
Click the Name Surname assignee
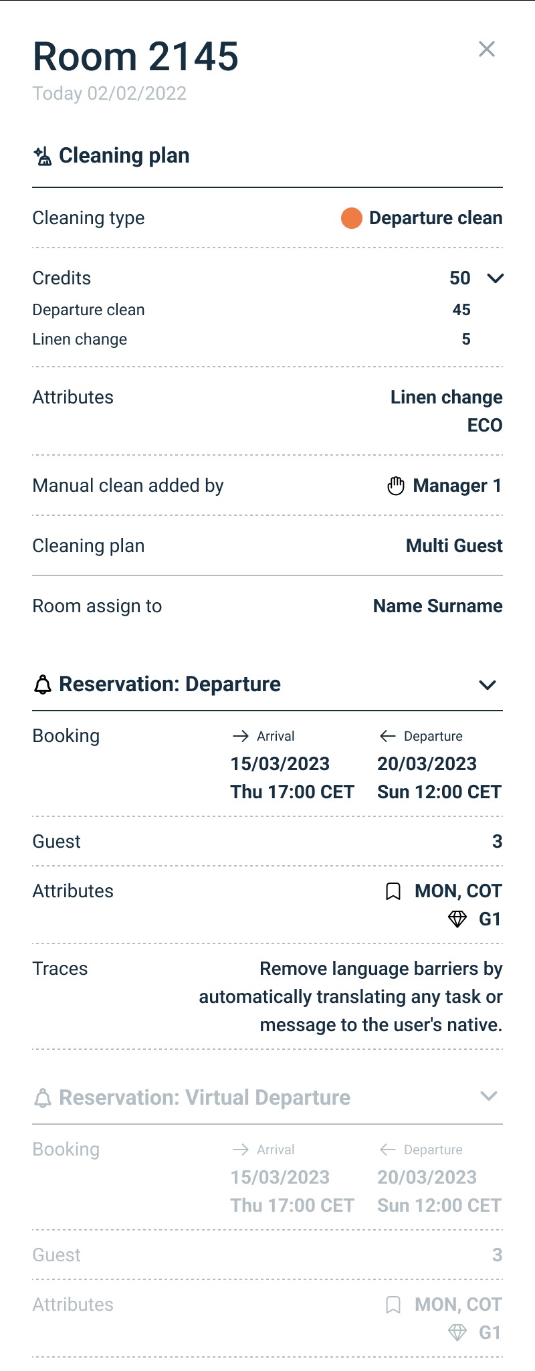[x=437, y=606]
